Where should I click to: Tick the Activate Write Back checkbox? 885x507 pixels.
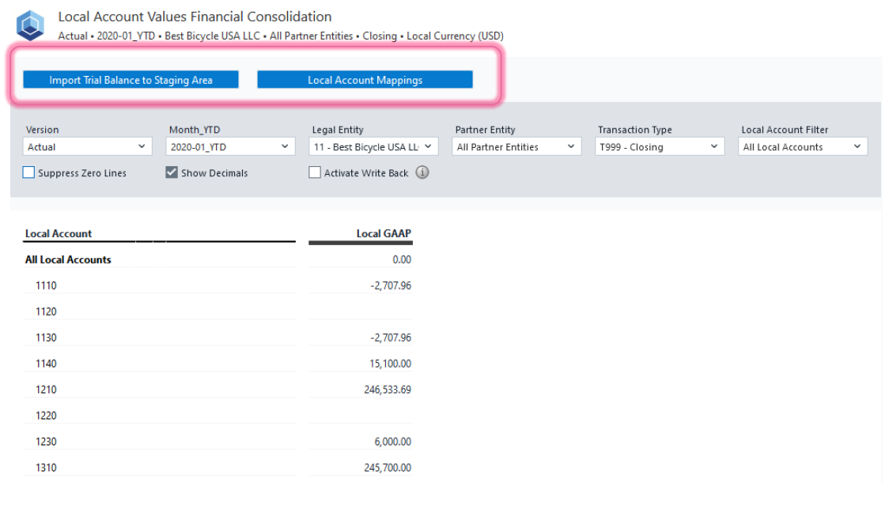(x=315, y=172)
